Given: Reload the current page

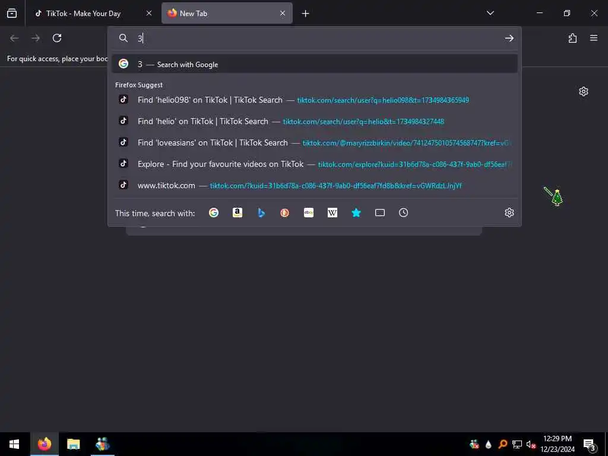Looking at the screenshot, I should coord(57,38).
